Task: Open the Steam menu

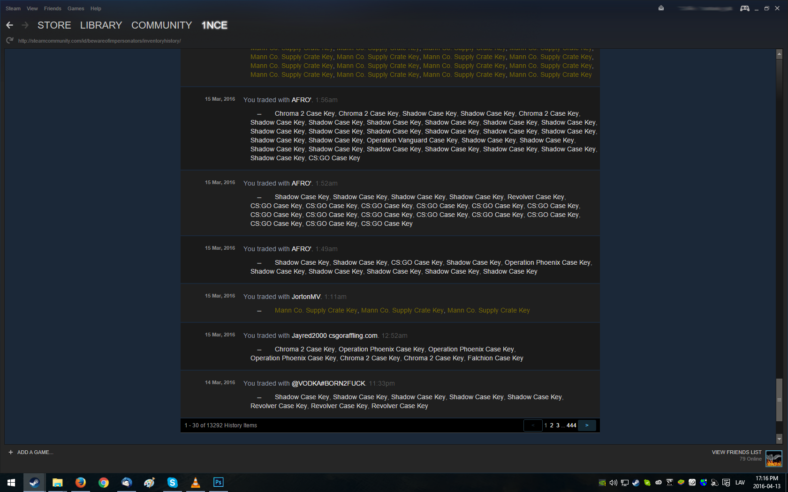Action: point(13,8)
